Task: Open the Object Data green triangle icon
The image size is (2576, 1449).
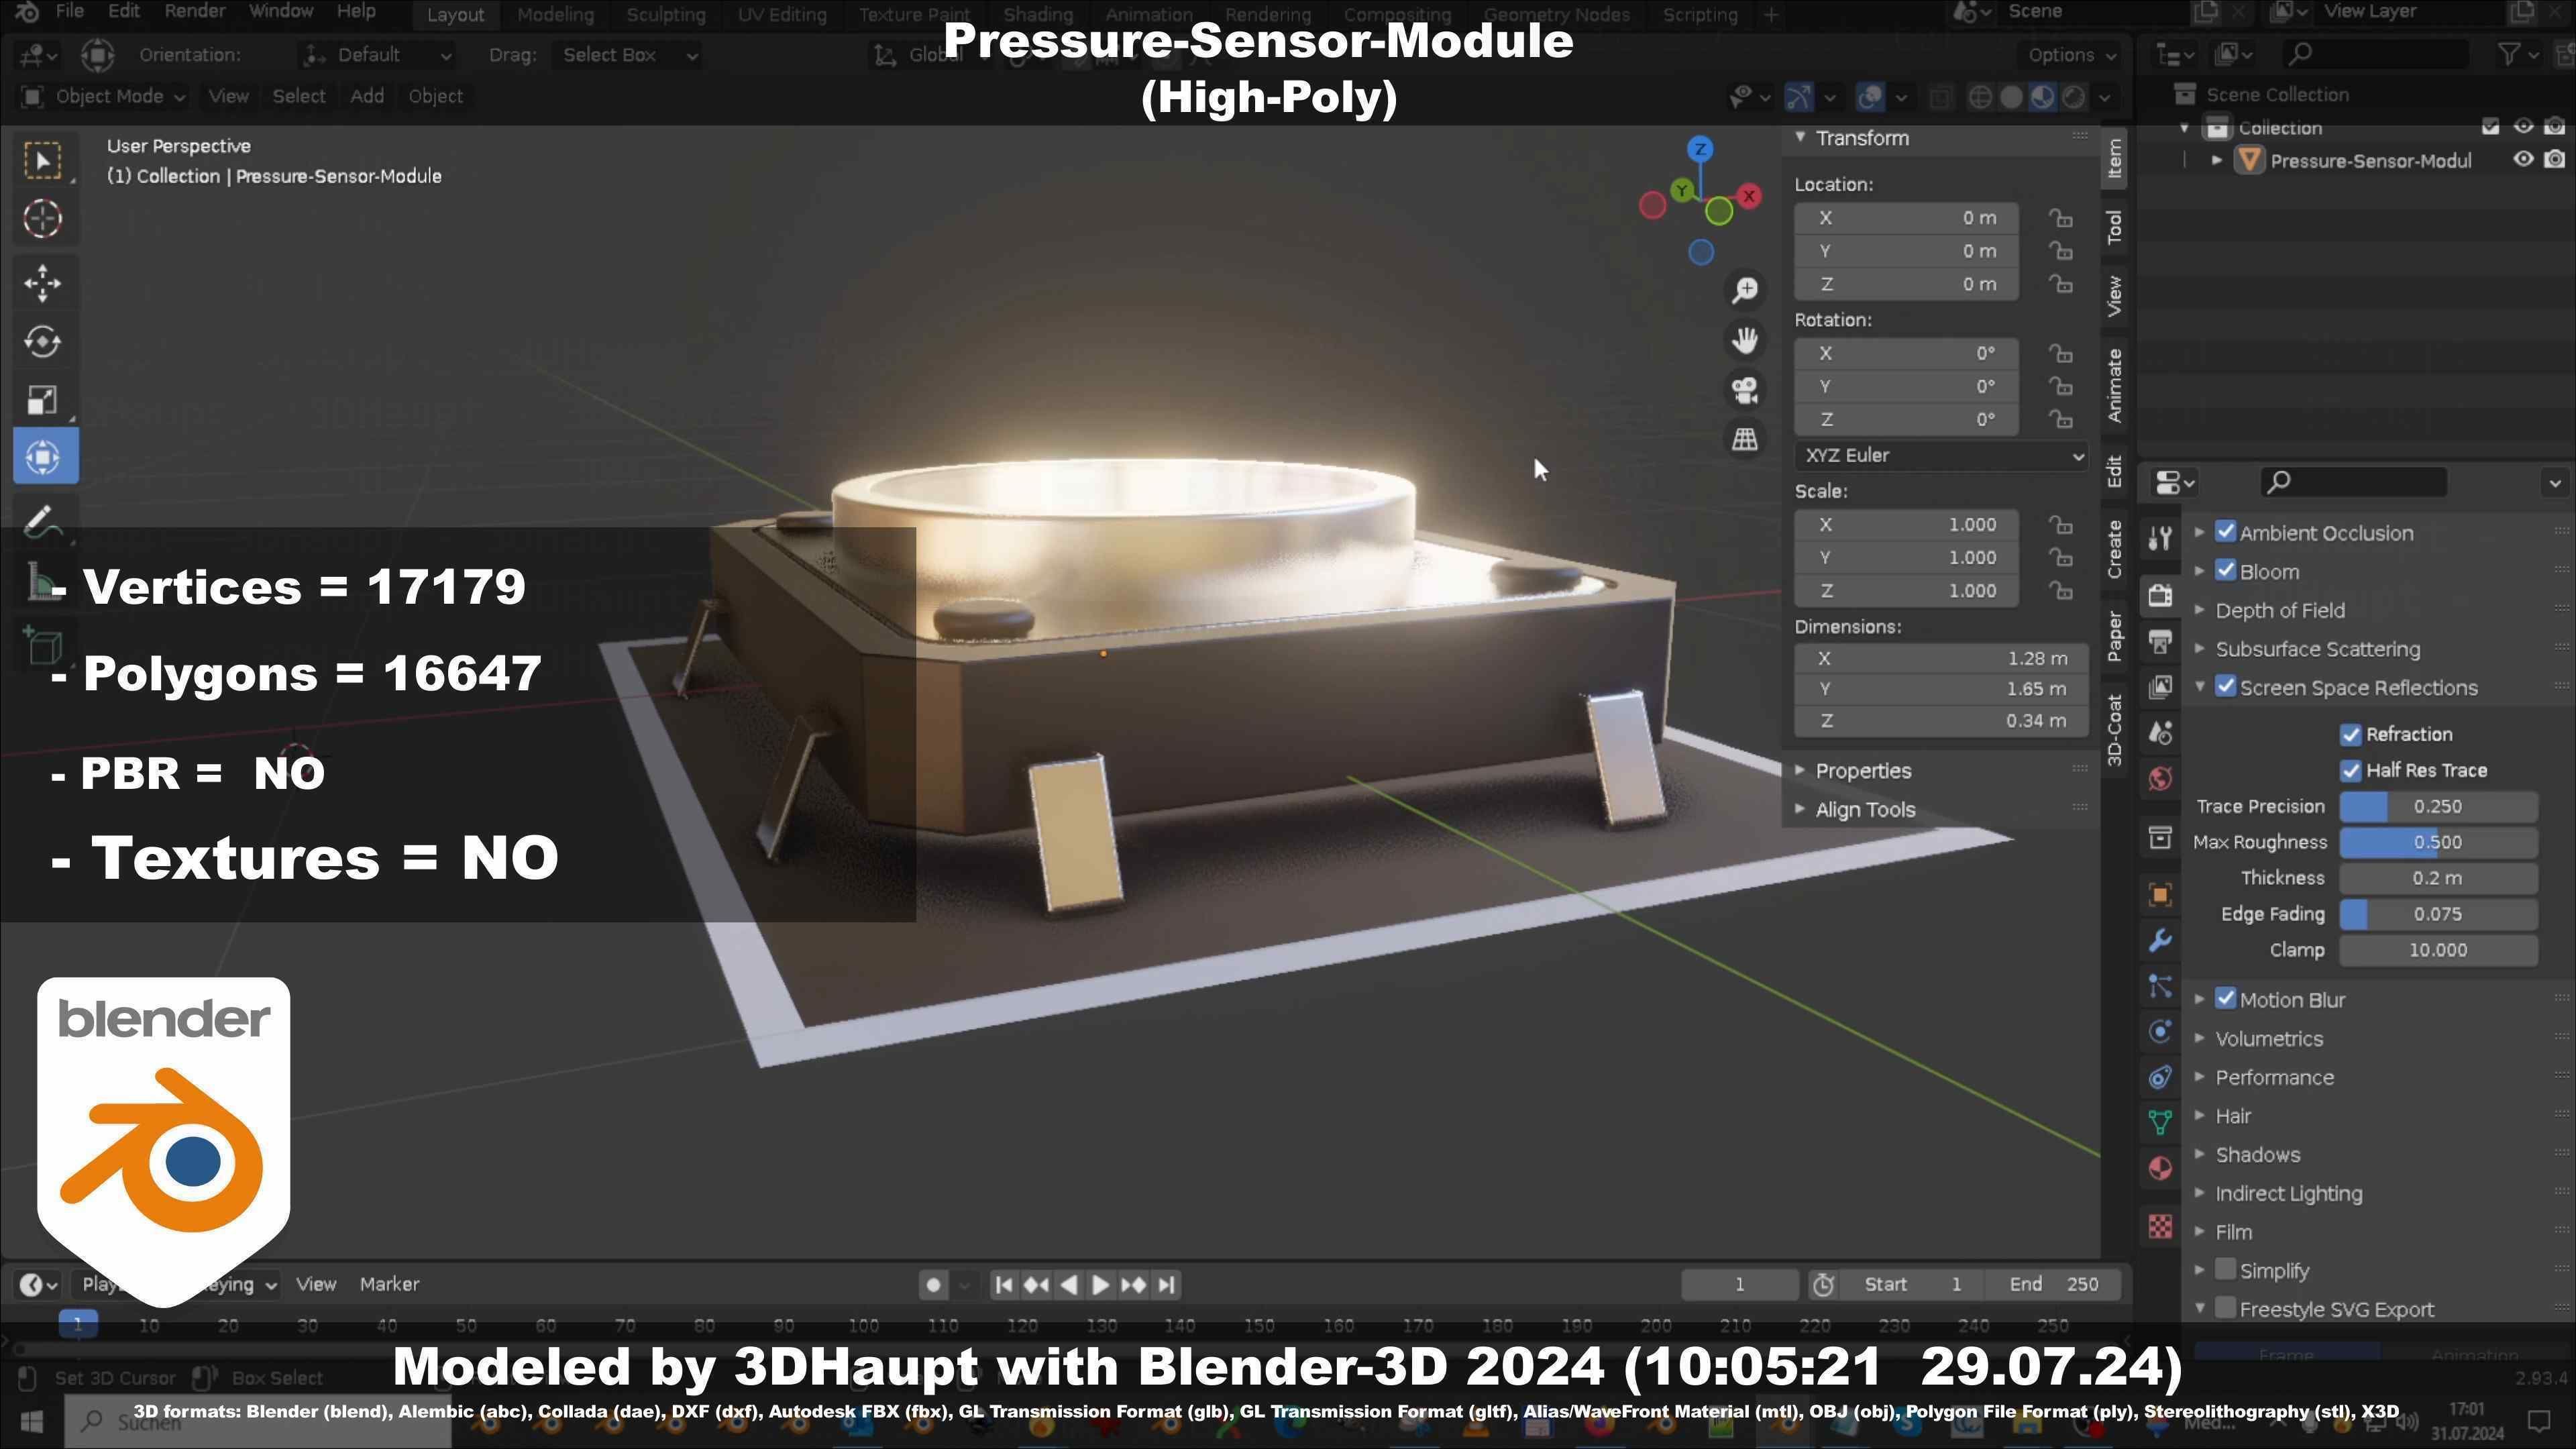Action: point(2160,1123)
